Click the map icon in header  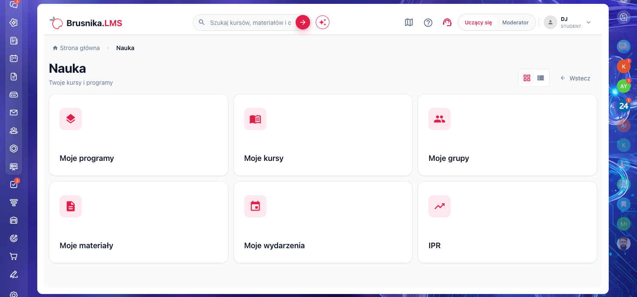click(409, 22)
